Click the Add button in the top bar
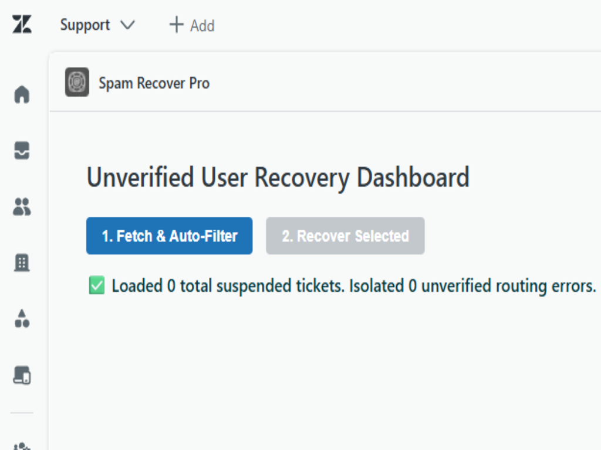 (191, 25)
